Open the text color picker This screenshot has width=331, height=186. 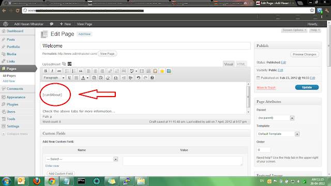coord(83,78)
